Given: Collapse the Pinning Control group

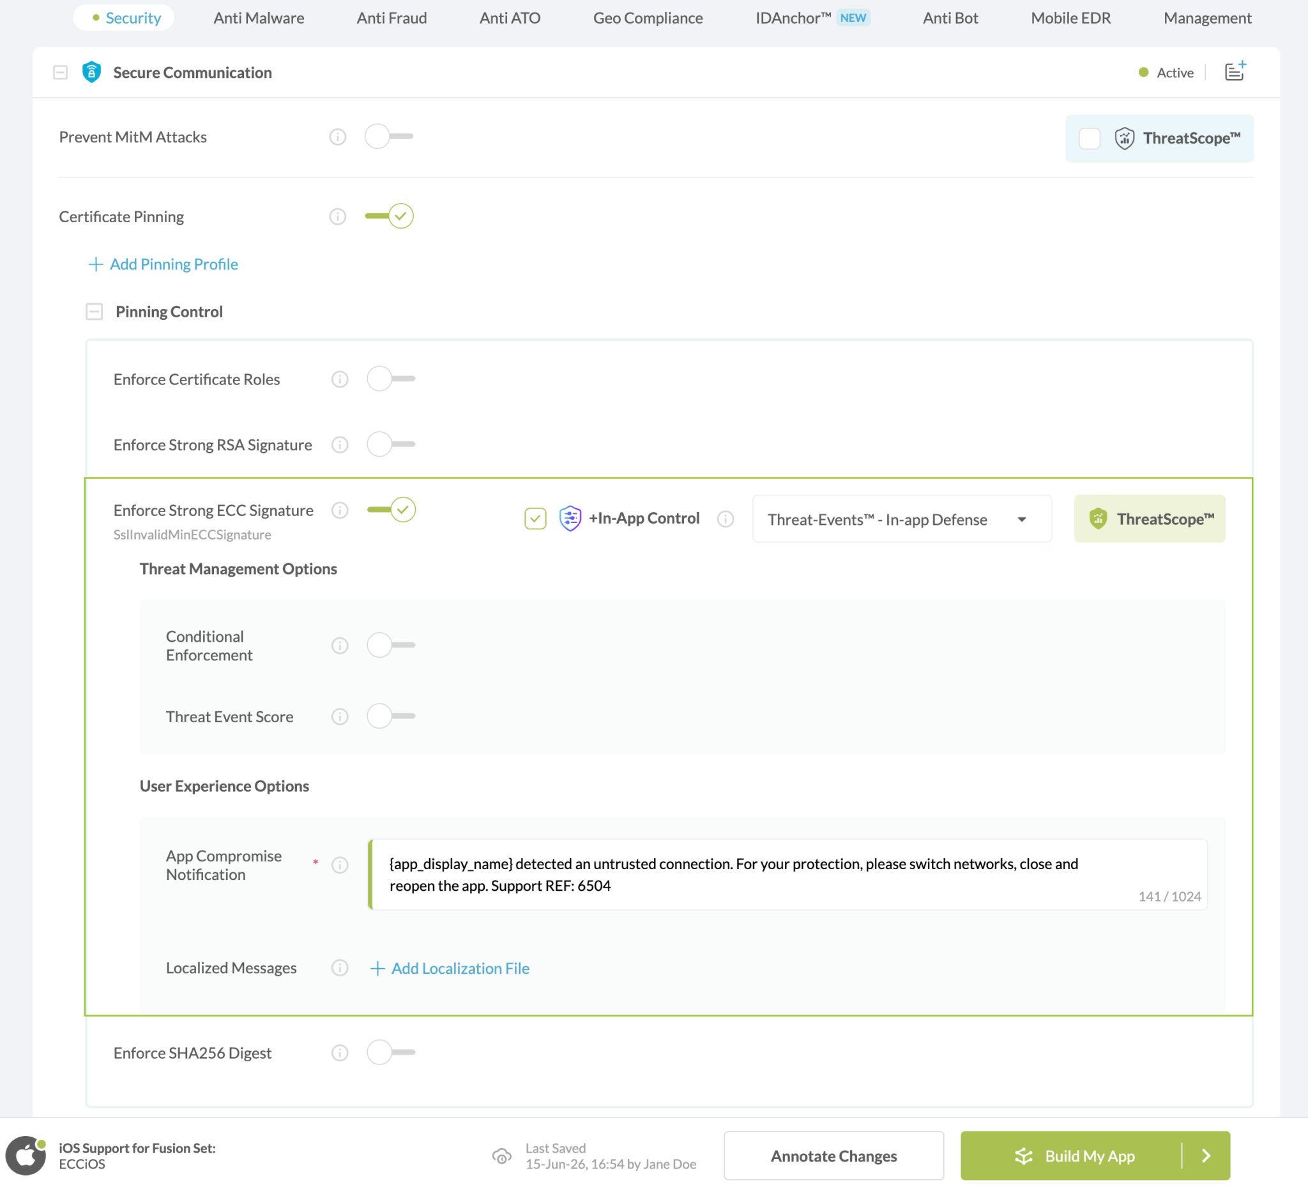Looking at the screenshot, I should point(94,312).
